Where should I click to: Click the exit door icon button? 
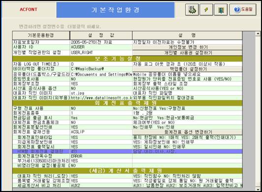point(221,10)
